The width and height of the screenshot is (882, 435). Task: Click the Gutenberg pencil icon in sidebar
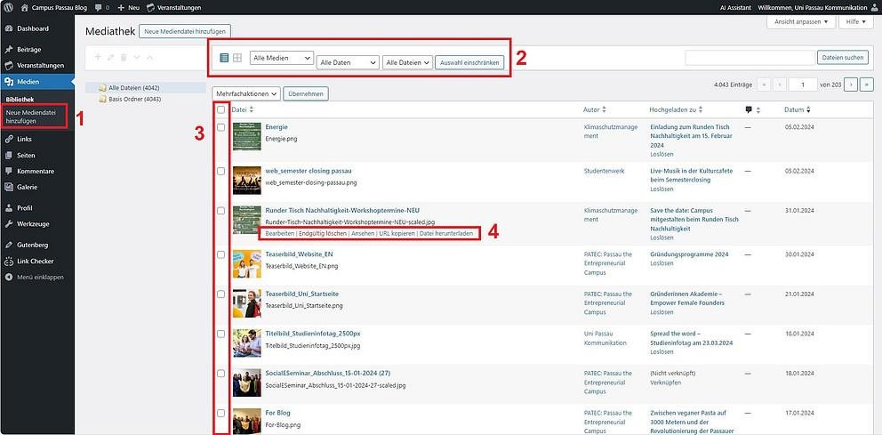pos(8,246)
